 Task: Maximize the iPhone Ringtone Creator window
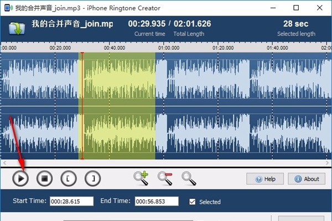point(296,8)
